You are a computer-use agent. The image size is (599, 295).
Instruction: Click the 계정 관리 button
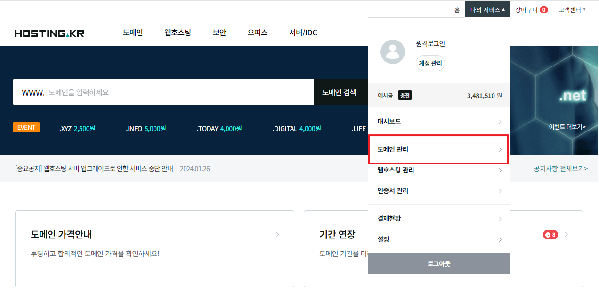(430, 63)
